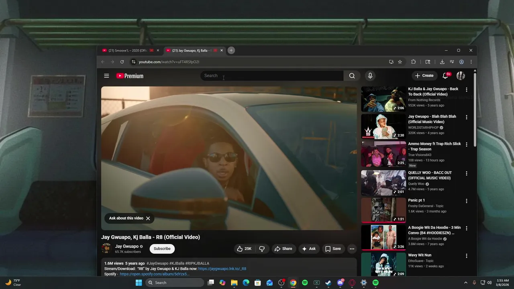Go to YouTube Premium home logo
The image size is (514, 289).
pos(130,76)
